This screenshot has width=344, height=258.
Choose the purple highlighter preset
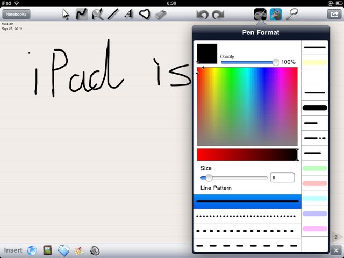click(x=314, y=213)
